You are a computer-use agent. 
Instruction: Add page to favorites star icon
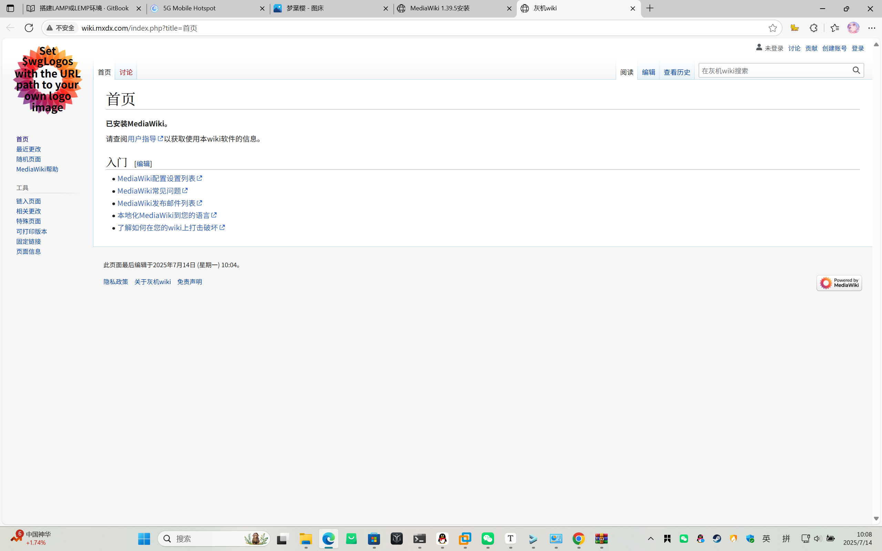pos(772,28)
